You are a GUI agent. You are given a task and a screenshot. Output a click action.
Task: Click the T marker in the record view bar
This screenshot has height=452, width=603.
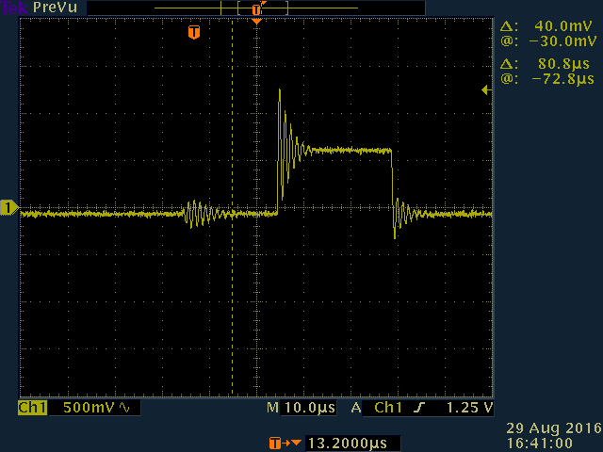(256, 8)
